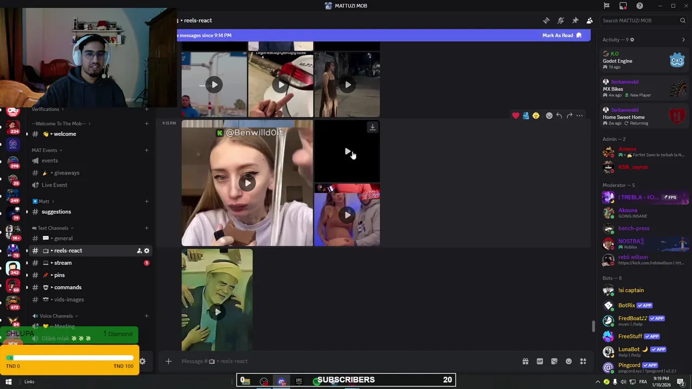Expand the Verifications category
This screenshot has height=389, width=692.
(48, 109)
